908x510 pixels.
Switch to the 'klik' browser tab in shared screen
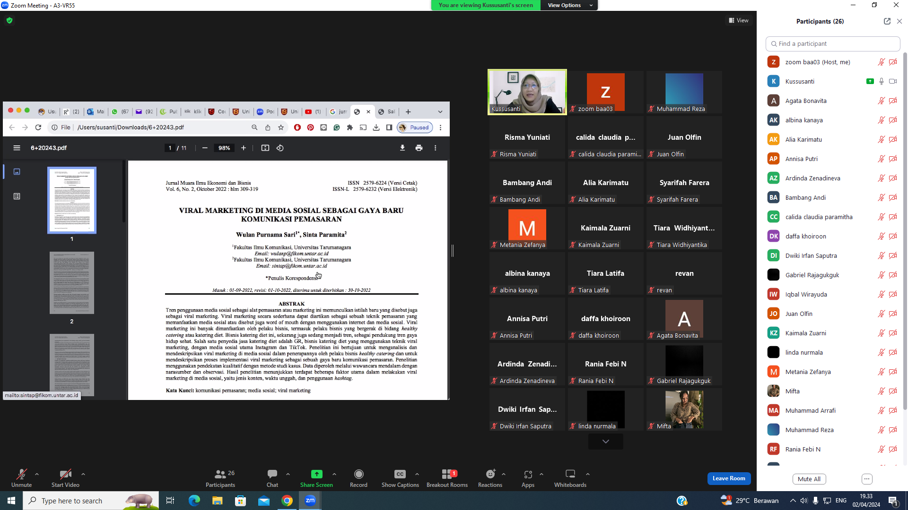[193, 112]
